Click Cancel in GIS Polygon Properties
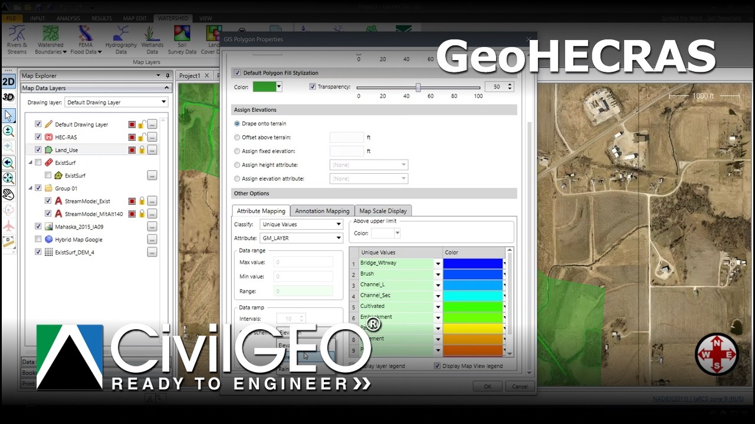The image size is (755, 424). 520,386
